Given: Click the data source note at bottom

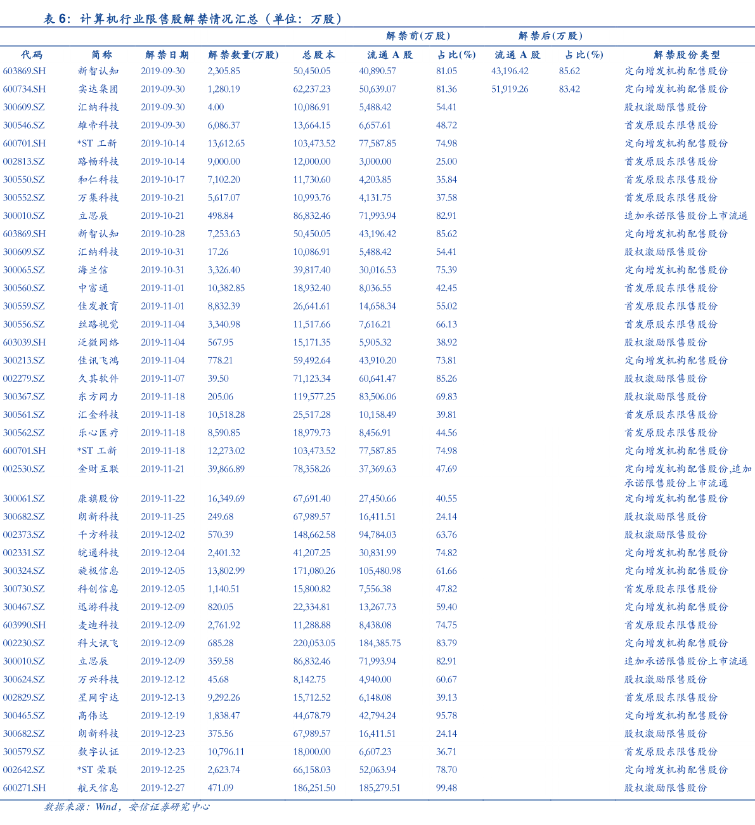Looking at the screenshot, I should pyautogui.click(x=127, y=807).
